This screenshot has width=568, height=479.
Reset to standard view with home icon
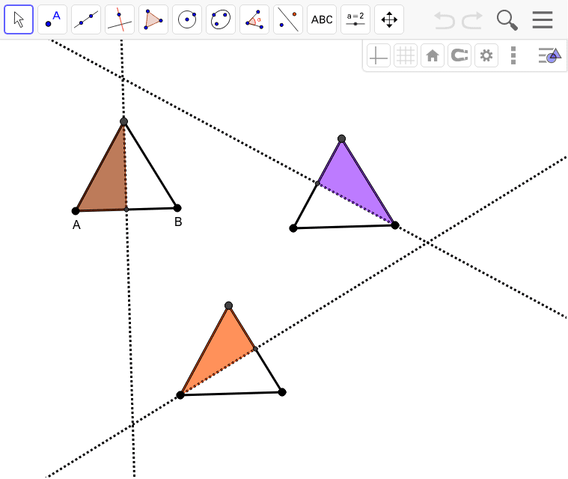coord(433,56)
